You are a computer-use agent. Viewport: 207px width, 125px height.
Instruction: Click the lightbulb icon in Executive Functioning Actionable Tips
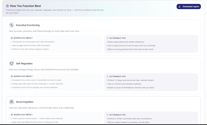pyautogui.click(x=107, y=38)
